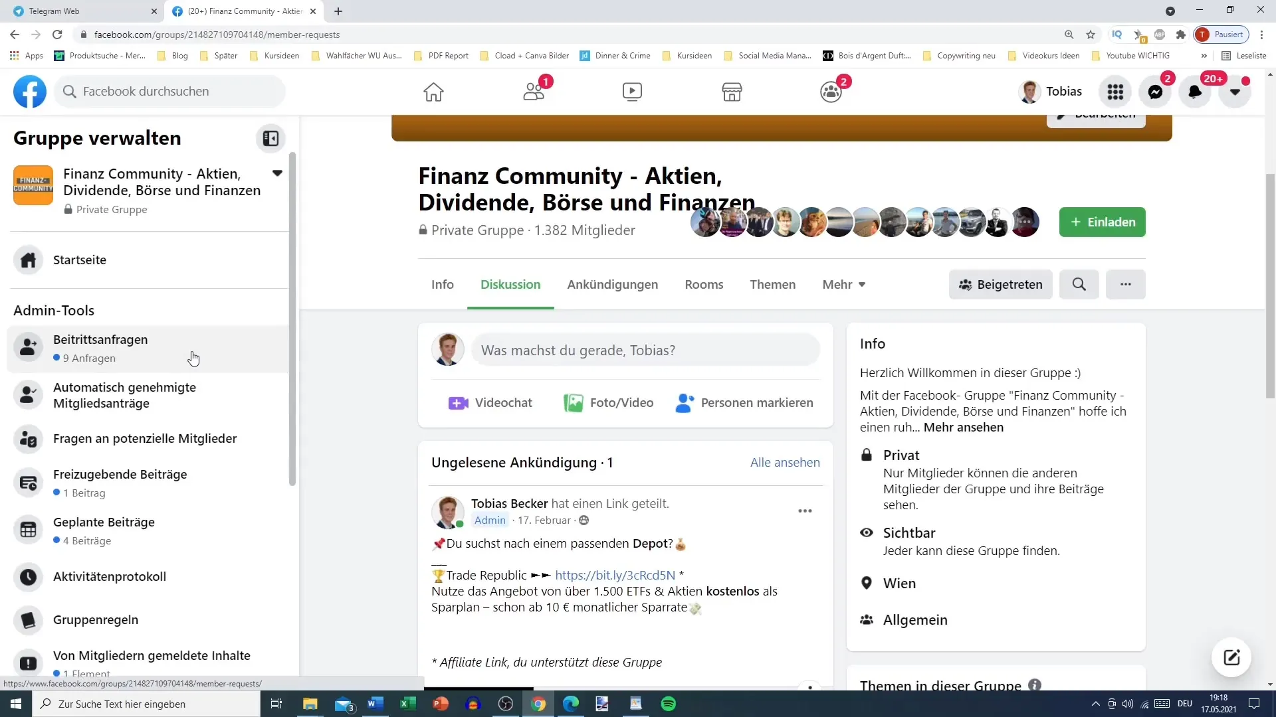Open Automatisch genehmigte Mitgliedsanträge
This screenshot has width=1276, height=717.
point(148,395)
